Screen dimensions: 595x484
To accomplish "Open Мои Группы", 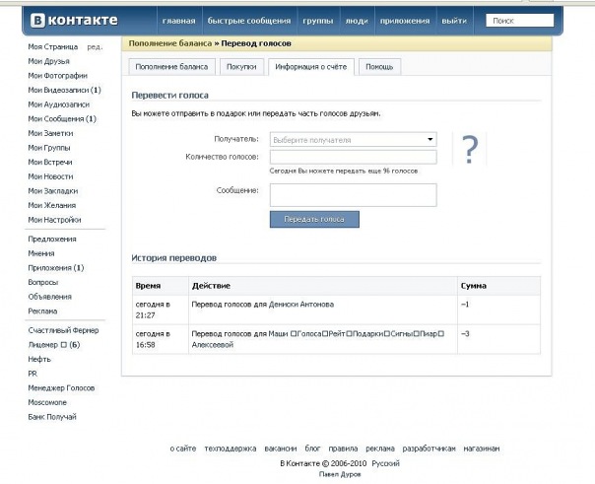I will coord(49,148).
